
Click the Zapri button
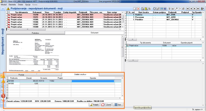point(106,105)
